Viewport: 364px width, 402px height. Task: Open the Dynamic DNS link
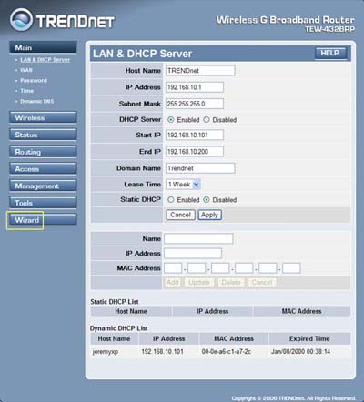(37, 101)
